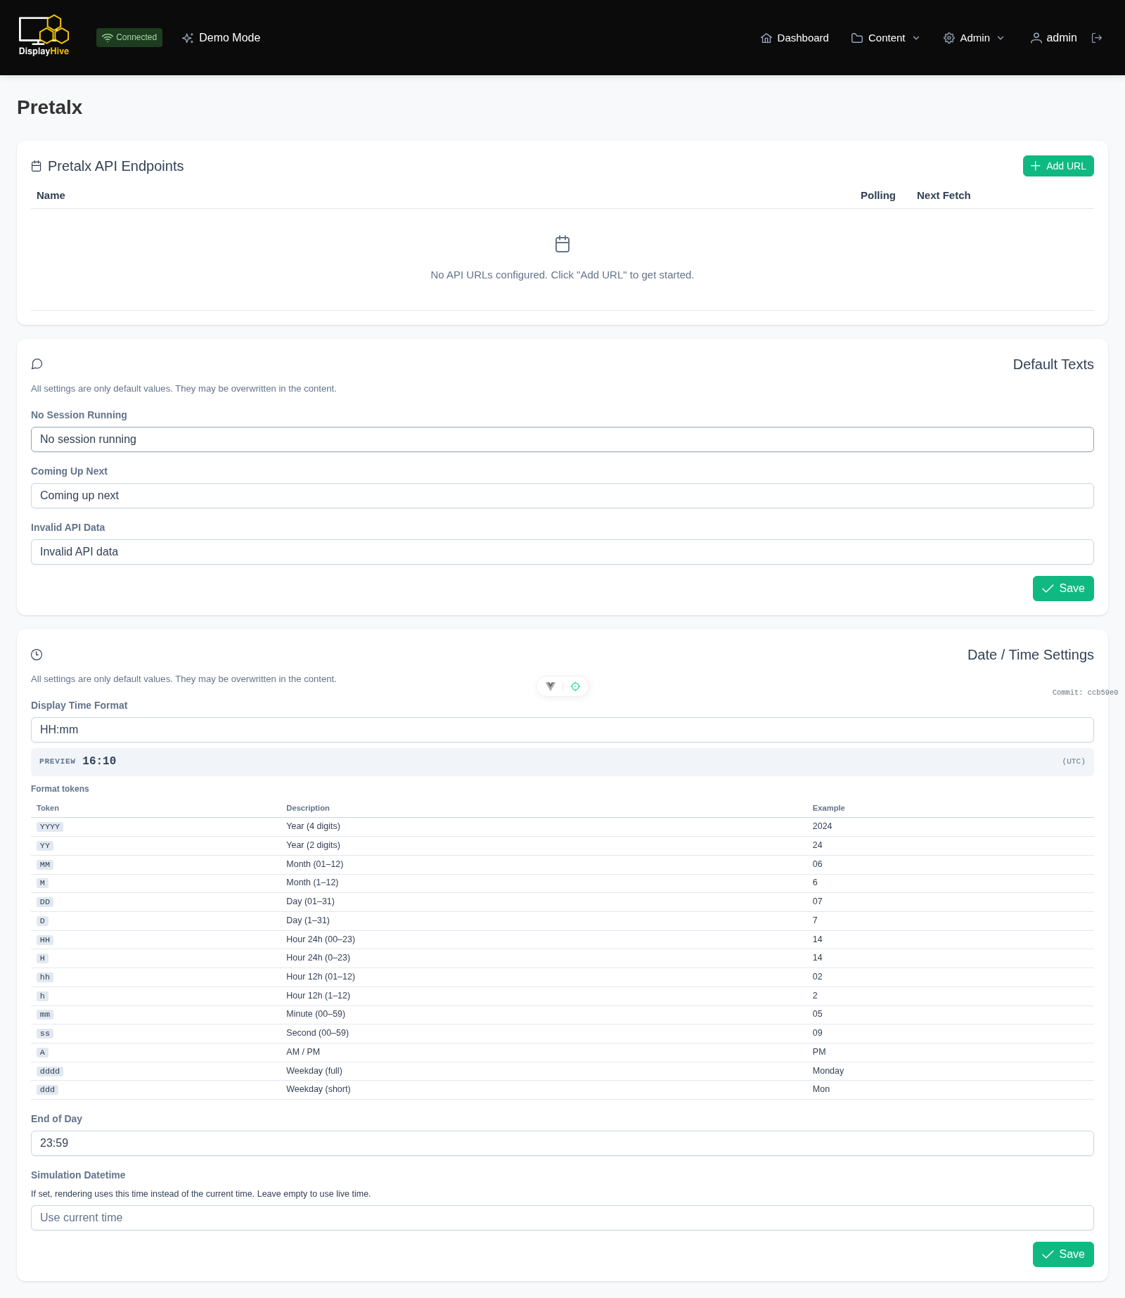Click the Dashboard home icon
This screenshot has height=1298, width=1125.
(x=766, y=38)
